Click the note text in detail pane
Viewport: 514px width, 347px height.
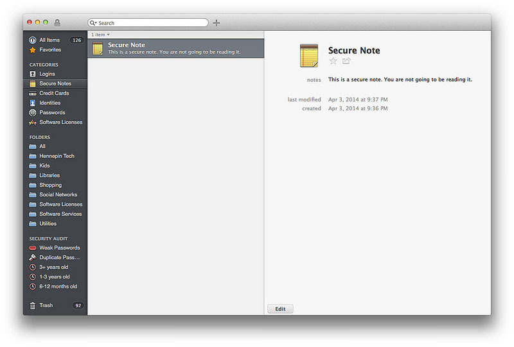tap(400, 80)
